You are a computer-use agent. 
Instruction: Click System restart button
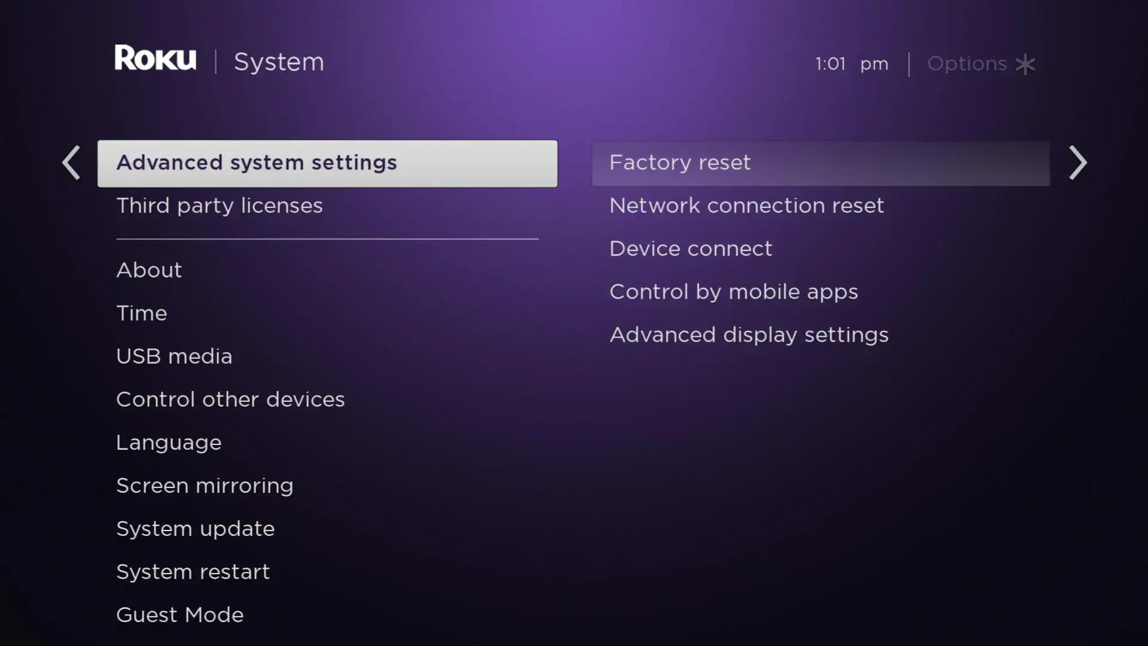coord(193,572)
